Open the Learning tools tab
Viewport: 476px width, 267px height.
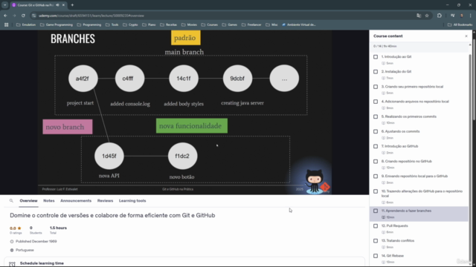coord(132,201)
